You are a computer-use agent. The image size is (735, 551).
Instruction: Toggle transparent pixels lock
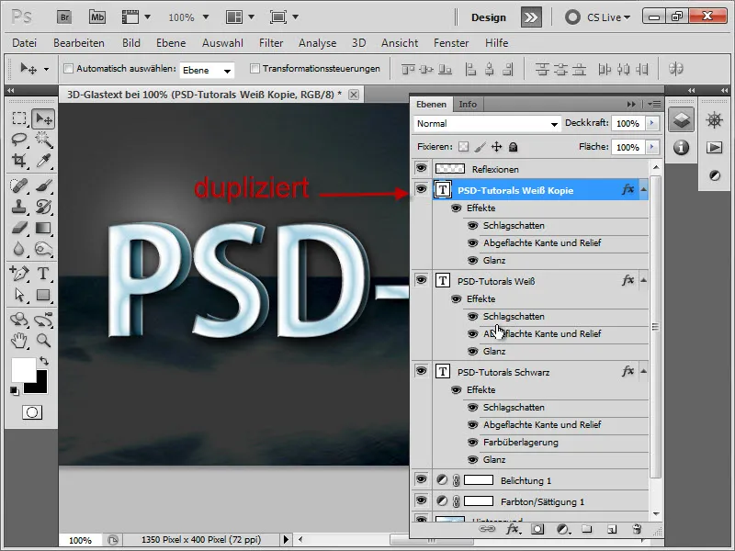point(463,147)
